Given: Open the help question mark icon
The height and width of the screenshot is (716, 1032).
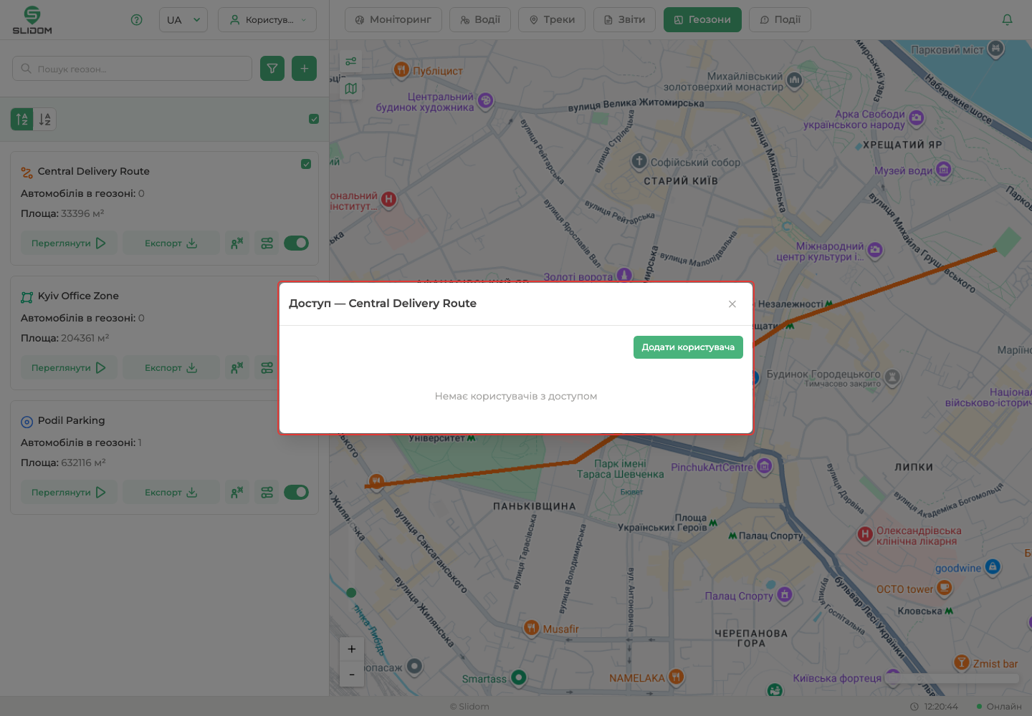Looking at the screenshot, I should click(x=137, y=20).
